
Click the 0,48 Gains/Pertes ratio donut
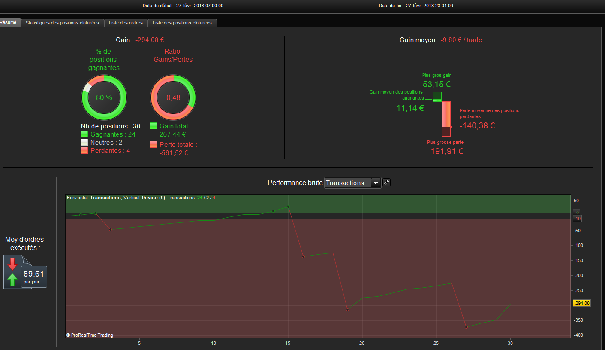click(173, 98)
